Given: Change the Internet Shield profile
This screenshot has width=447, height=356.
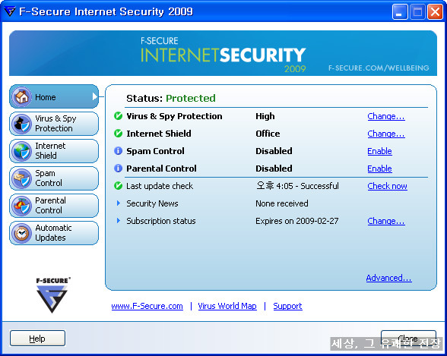Looking at the screenshot, I should click(386, 134).
